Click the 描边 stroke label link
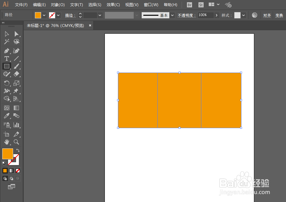 pos(70,15)
